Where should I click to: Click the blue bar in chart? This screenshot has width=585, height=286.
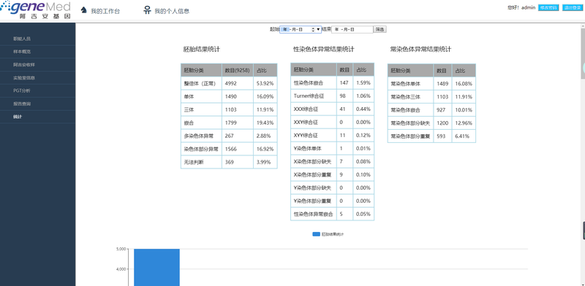[x=156, y=267]
